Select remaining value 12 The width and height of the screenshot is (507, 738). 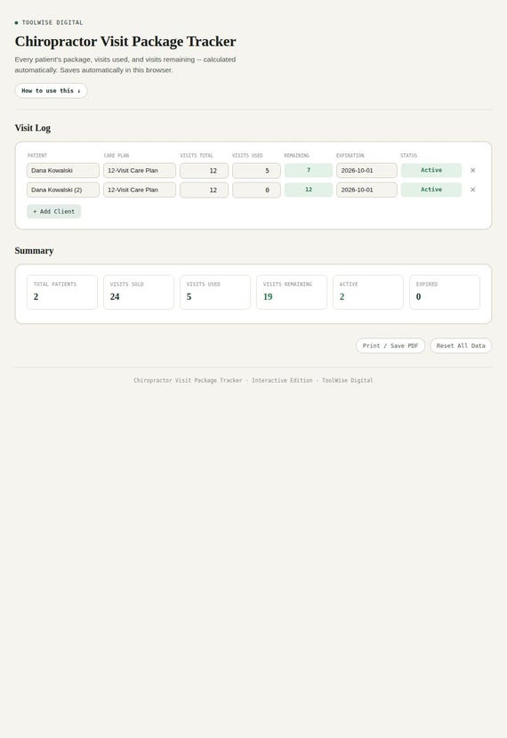click(309, 190)
